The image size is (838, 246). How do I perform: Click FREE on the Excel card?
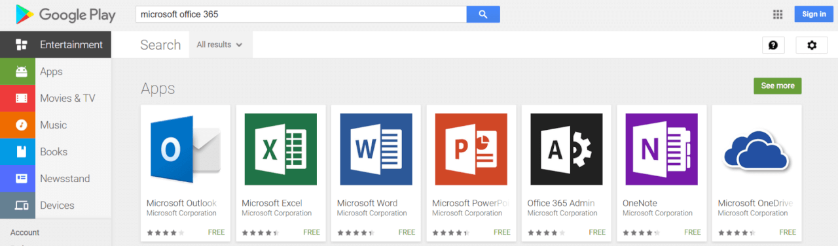(312, 232)
